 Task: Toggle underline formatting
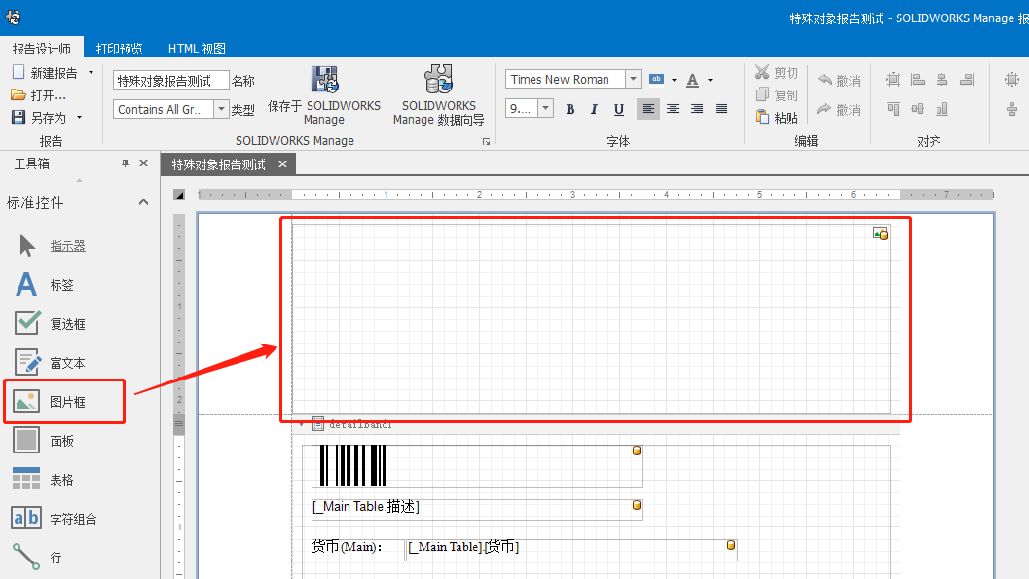pyautogui.click(x=619, y=109)
